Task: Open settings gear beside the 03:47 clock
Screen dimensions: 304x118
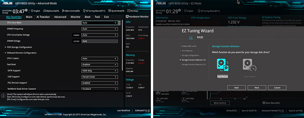Action: (26, 10)
